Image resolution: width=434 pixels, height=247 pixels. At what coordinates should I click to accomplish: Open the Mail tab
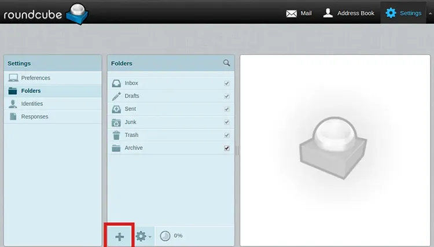coord(299,13)
